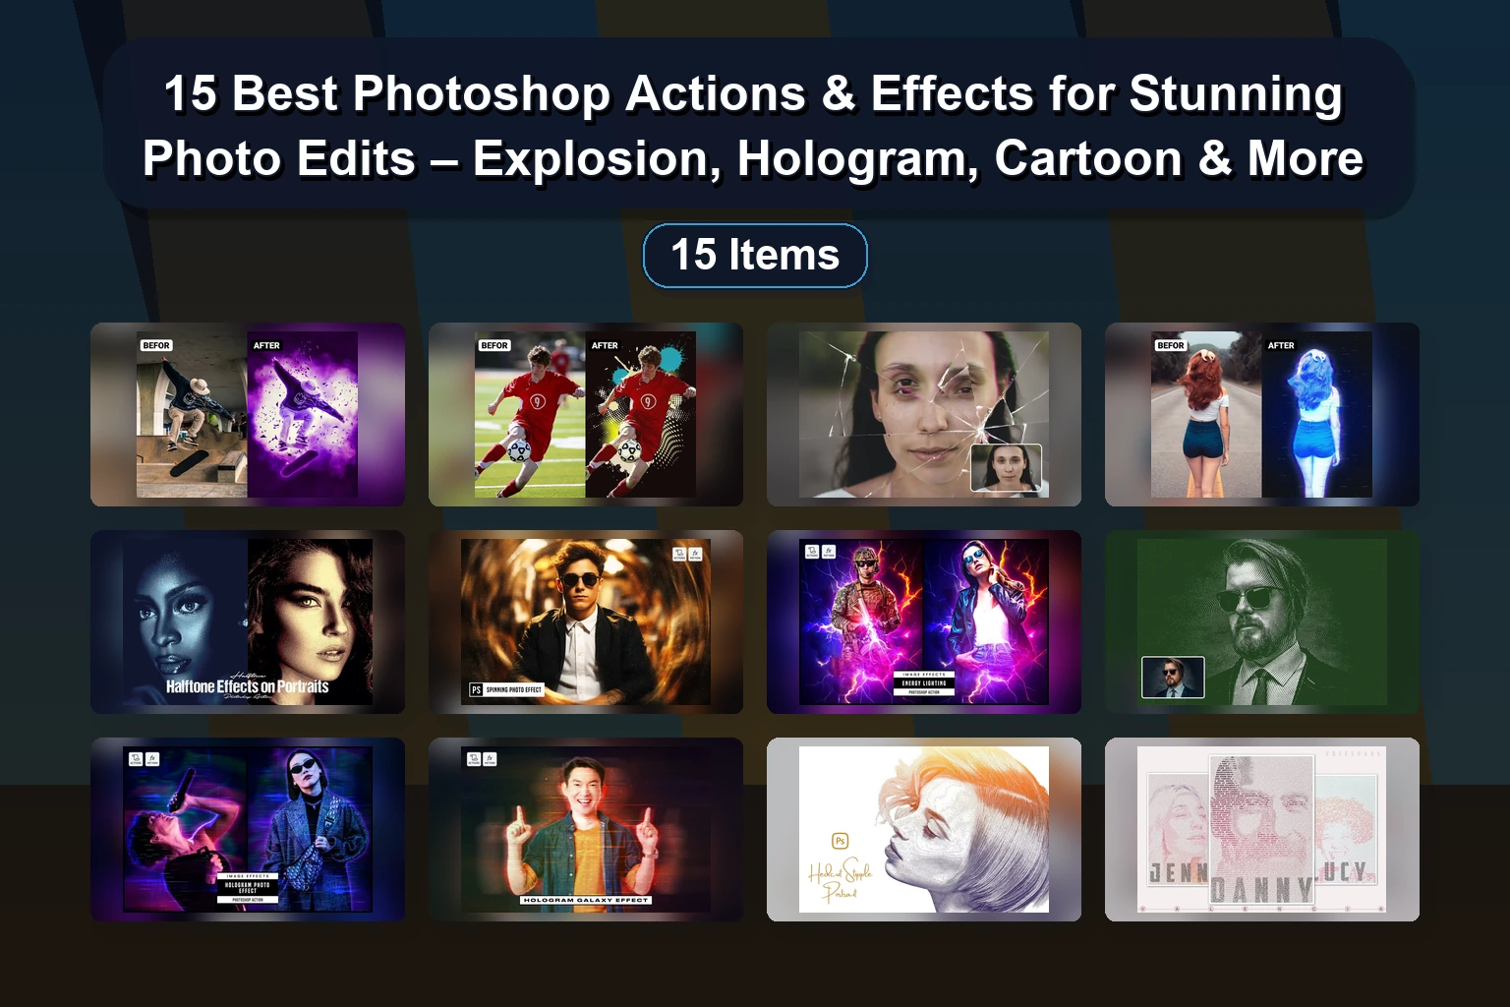Click the gold Ps icon above Hedcut Stipple Portrait
Screen dimensions: 1510x1007
click(840, 841)
